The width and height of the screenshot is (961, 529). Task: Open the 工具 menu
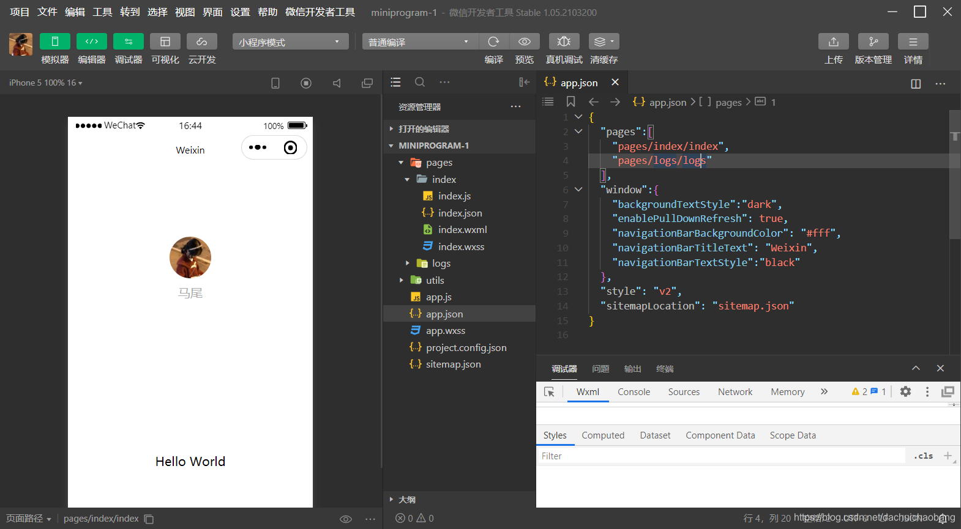click(102, 12)
